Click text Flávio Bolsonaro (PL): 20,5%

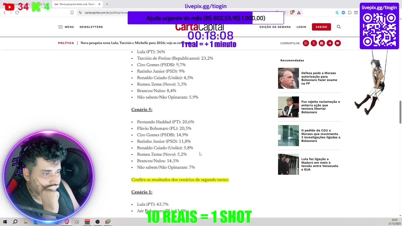click(164, 128)
